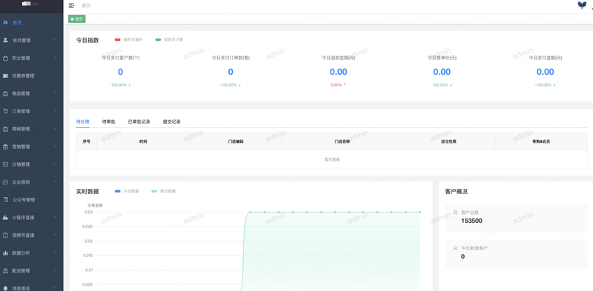This screenshot has width=593, height=291.
Task: Click the 配送管理 icon in sidebar
Action: (5, 270)
